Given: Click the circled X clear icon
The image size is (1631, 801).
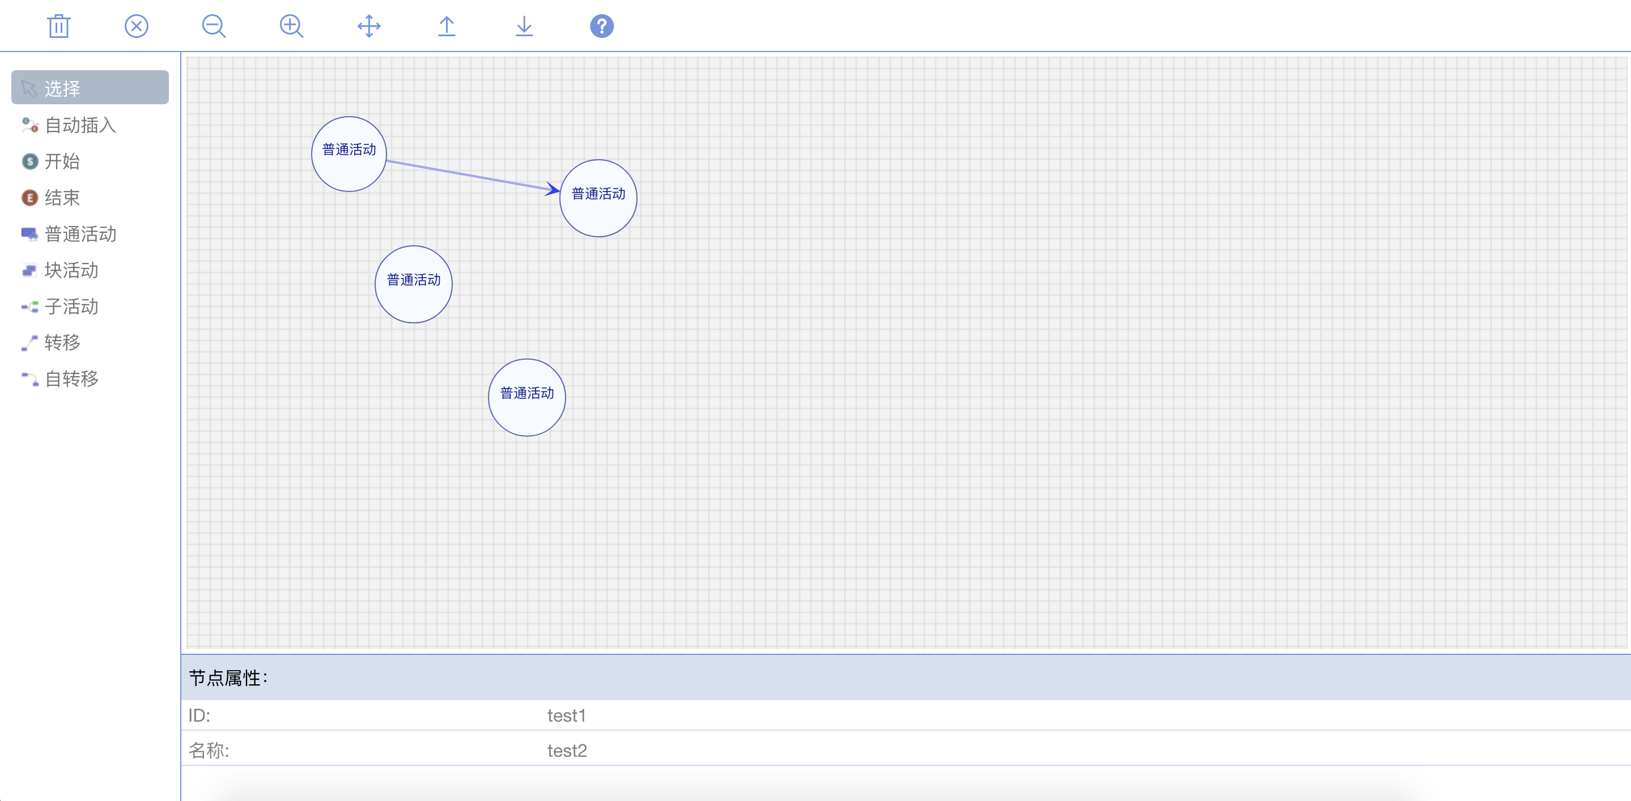Looking at the screenshot, I should point(136,26).
